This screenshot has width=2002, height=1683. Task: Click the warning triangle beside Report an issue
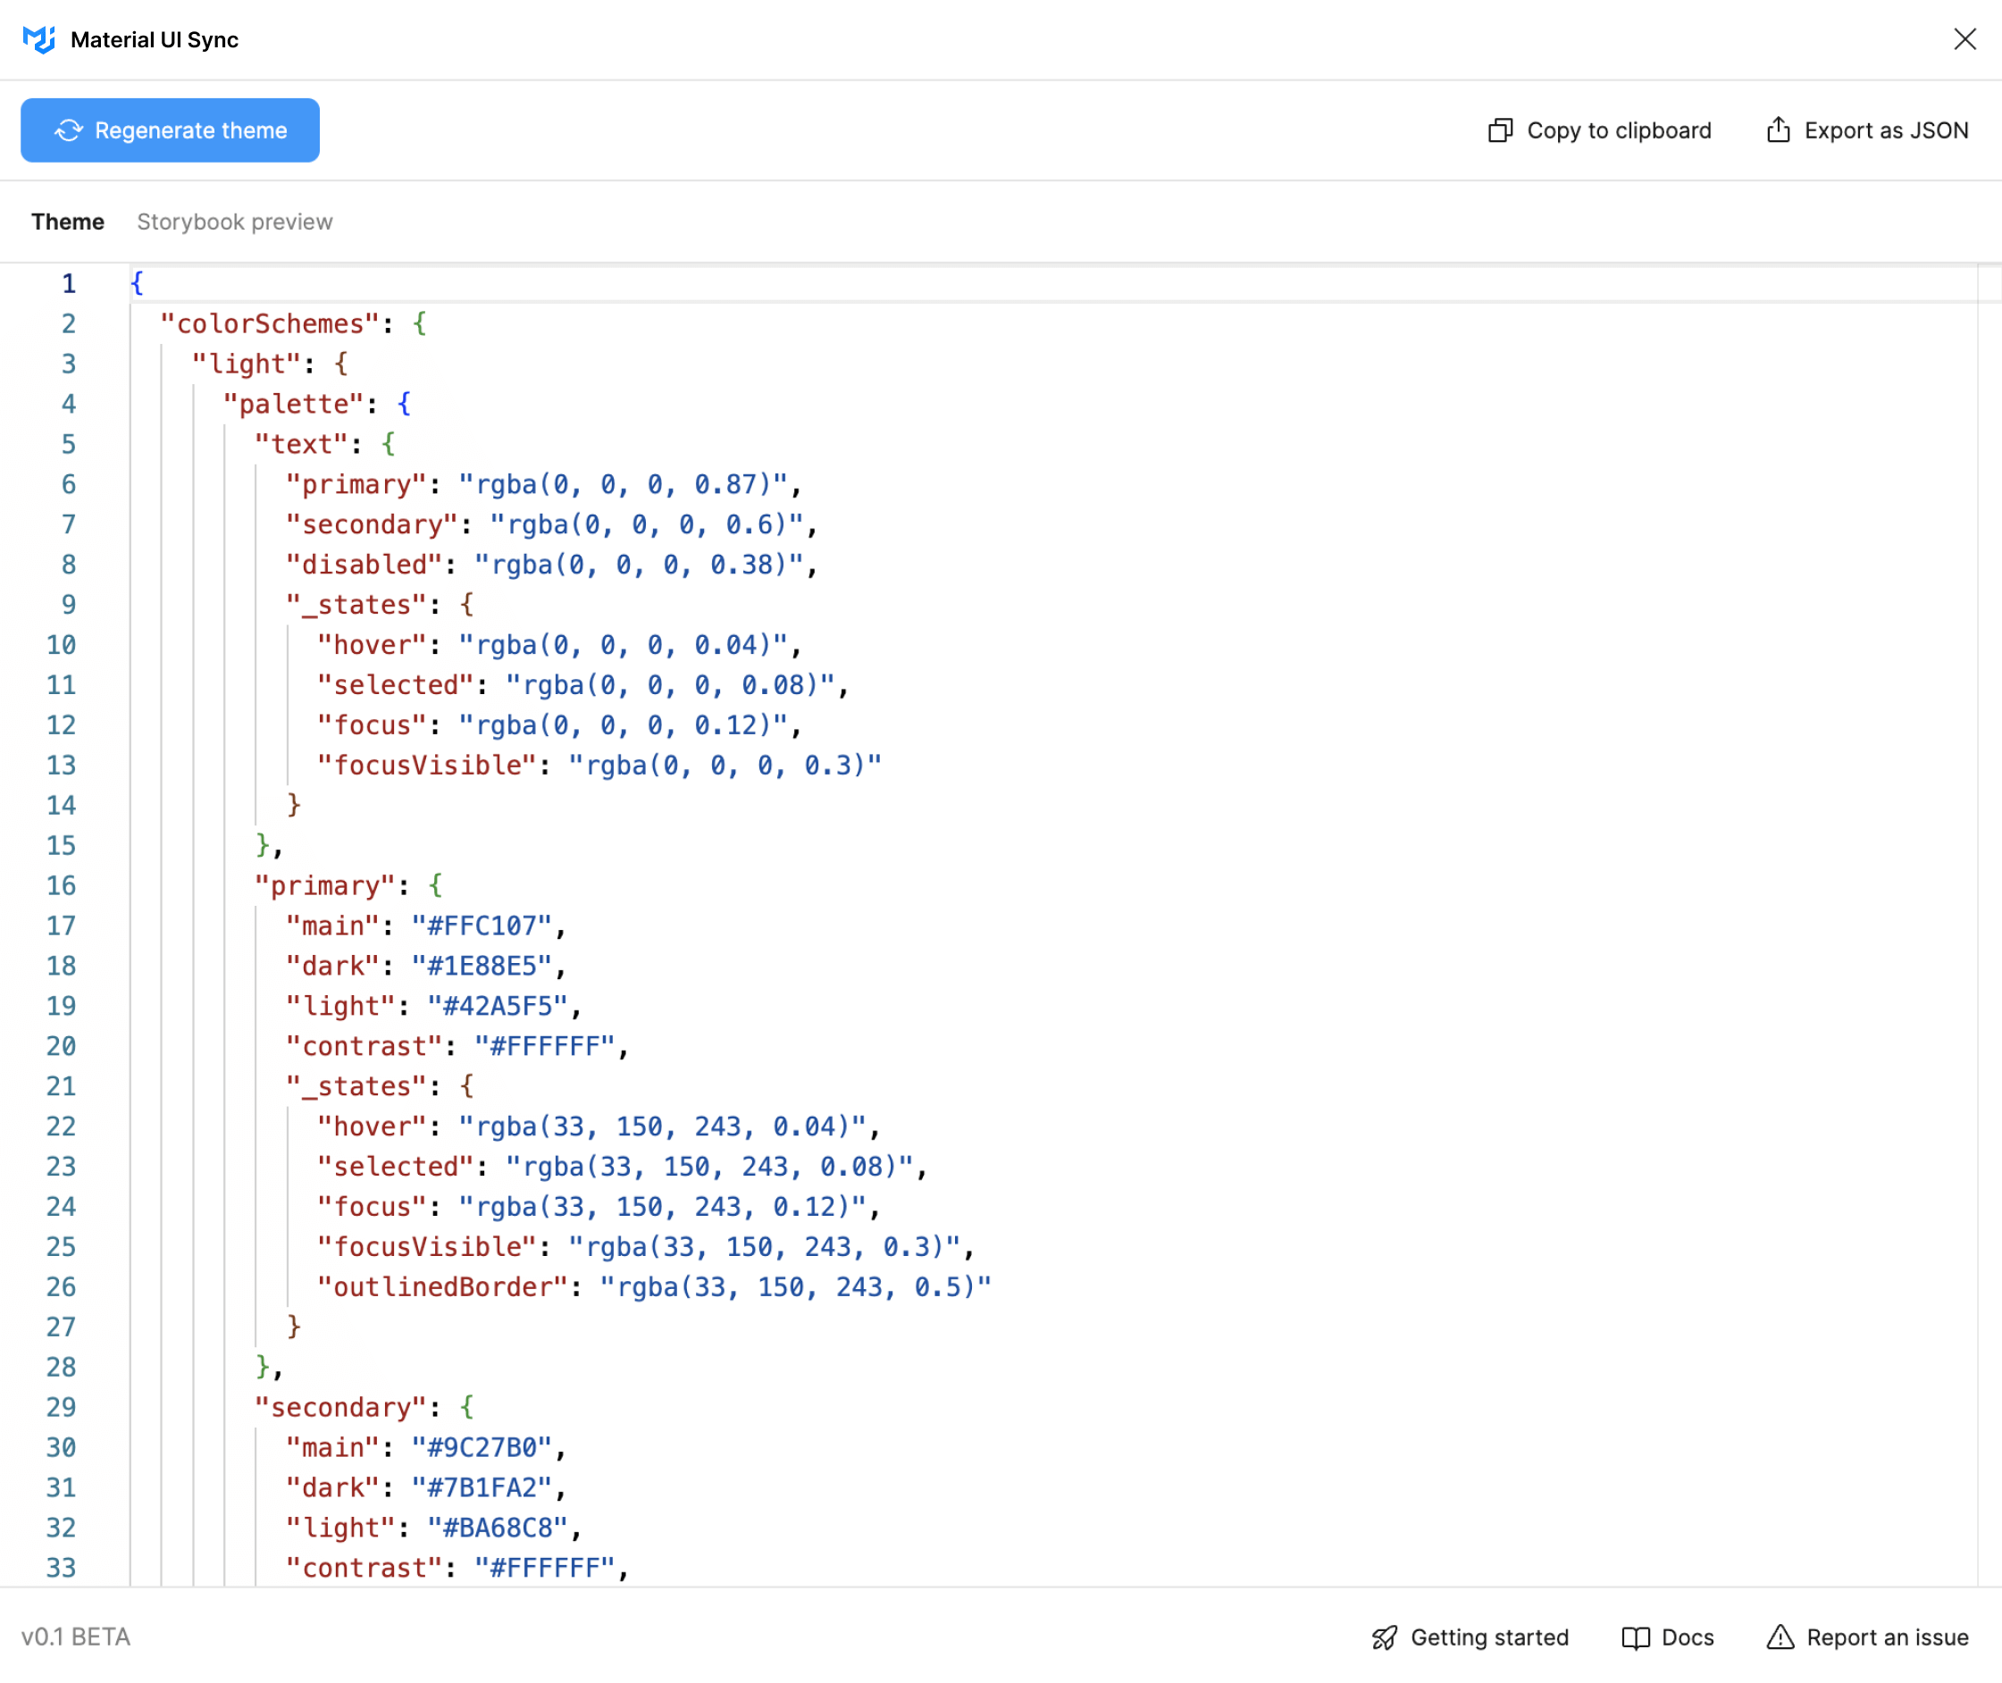coord(1780,1637)
